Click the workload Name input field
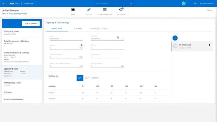 click(66, 39)
